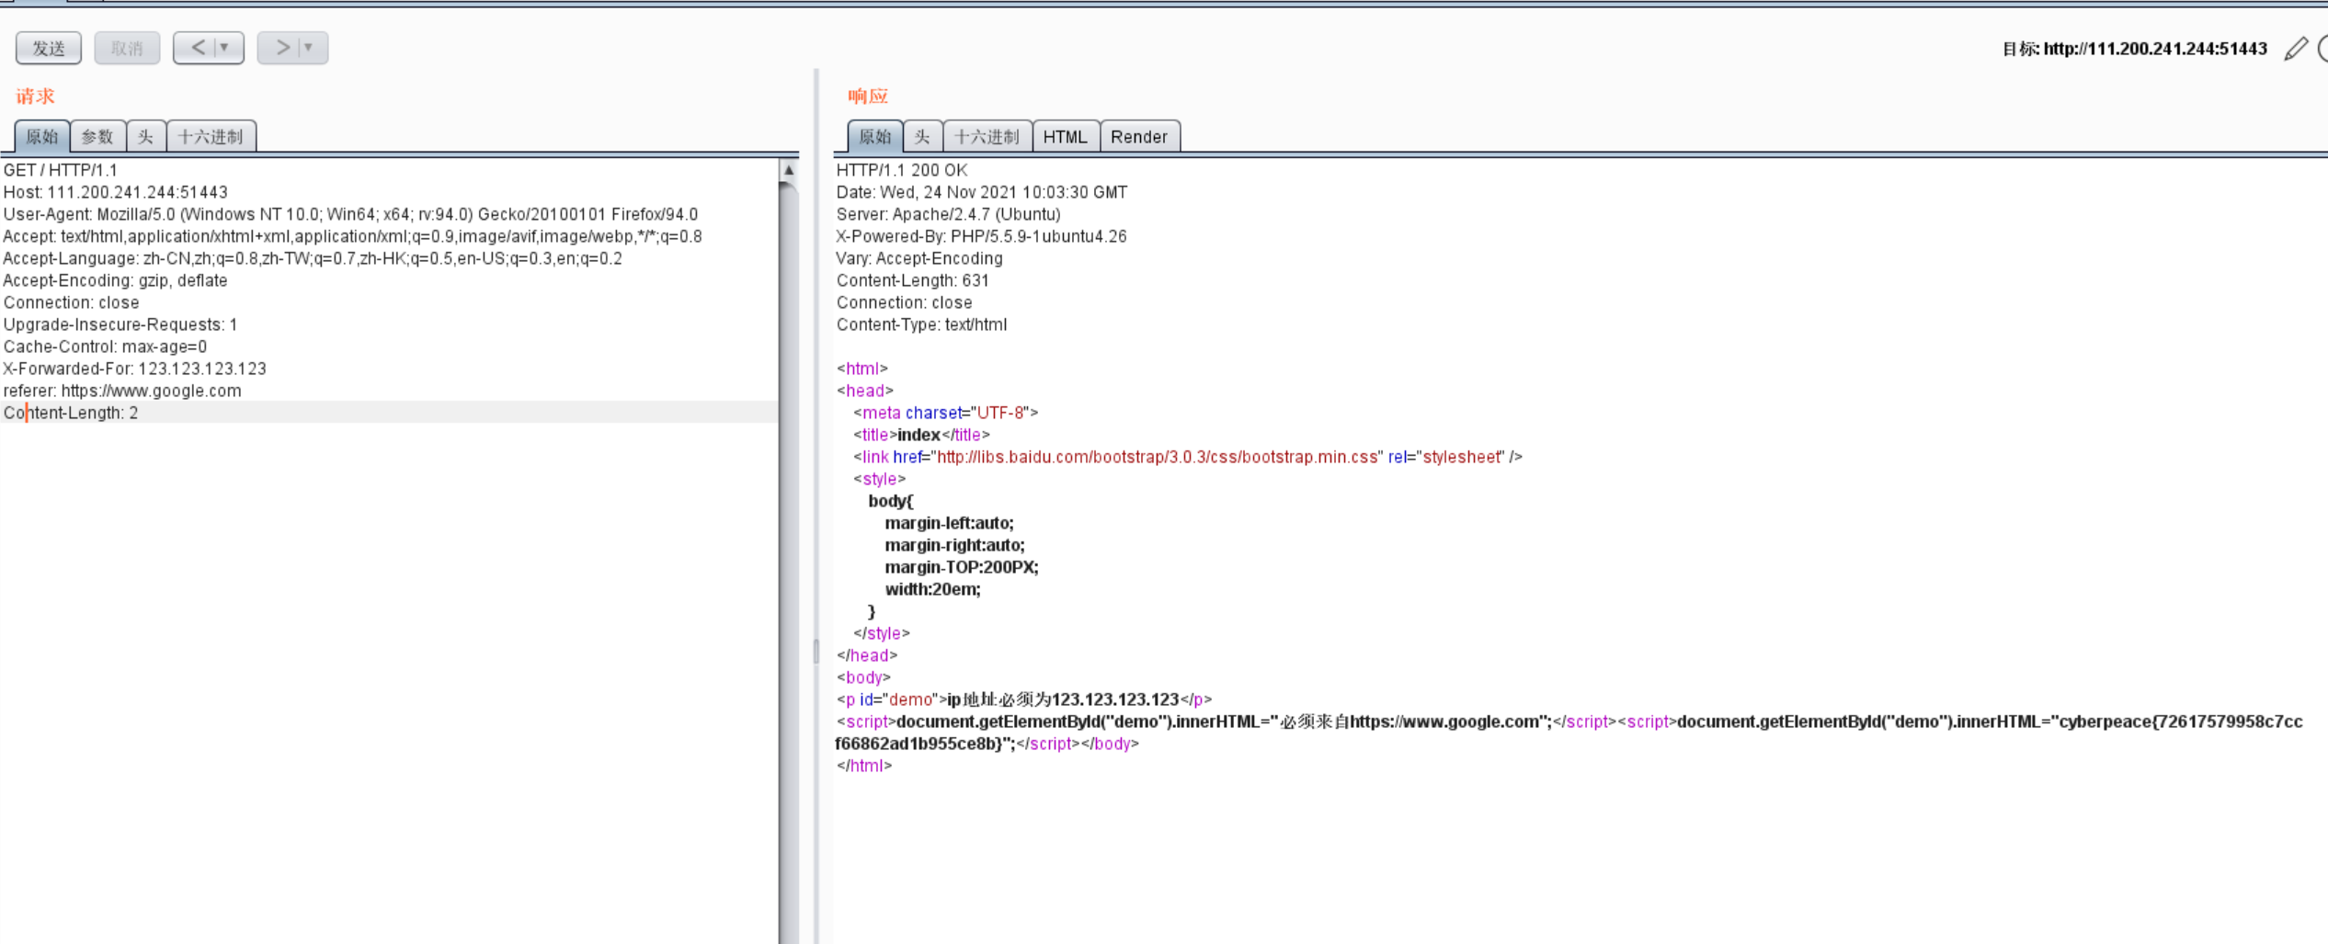Click the 发送 button to send the request
The height and width of the screenshot is (944, 2328).
point(48,47)
